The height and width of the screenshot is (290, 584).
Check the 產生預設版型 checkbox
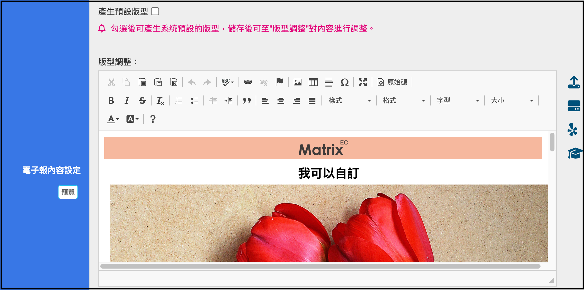click(155, 11)
